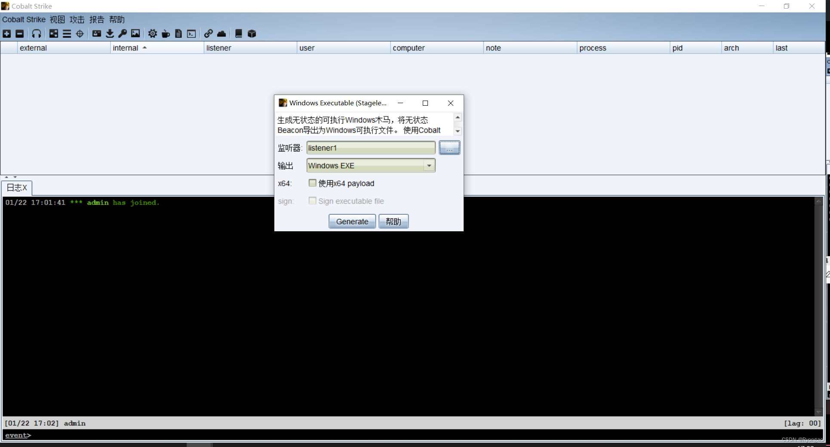Sort by the last column header
The width and height of the screenshot is (830, 447).
click(799, 48)
